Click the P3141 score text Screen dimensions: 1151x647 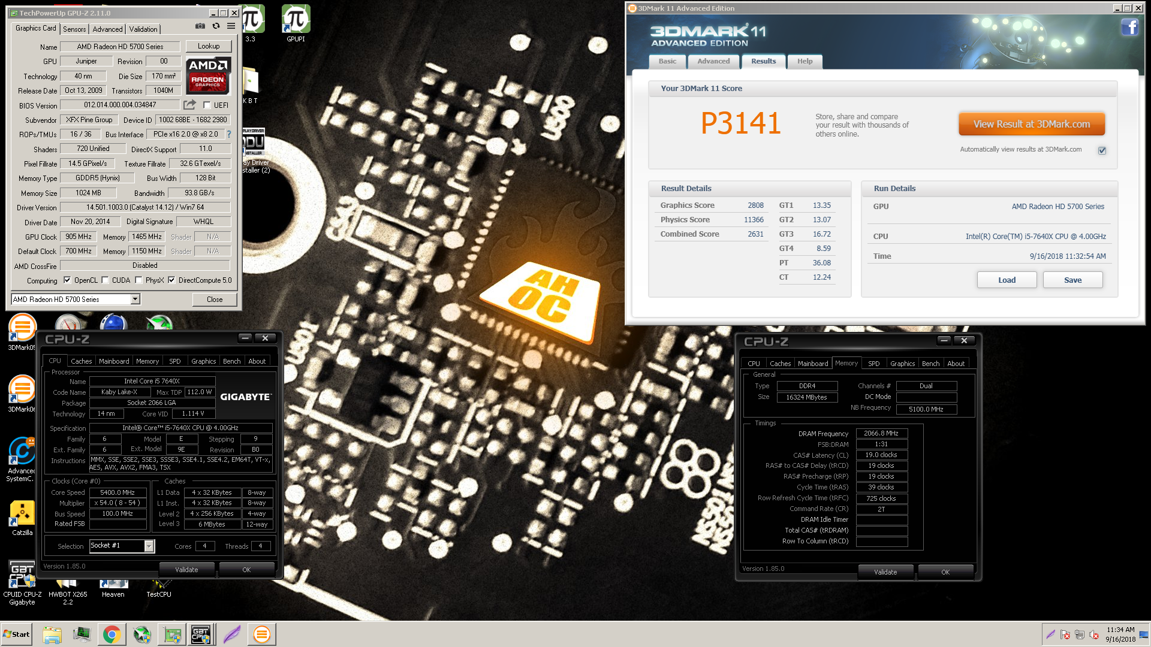(x=740, y=123)
